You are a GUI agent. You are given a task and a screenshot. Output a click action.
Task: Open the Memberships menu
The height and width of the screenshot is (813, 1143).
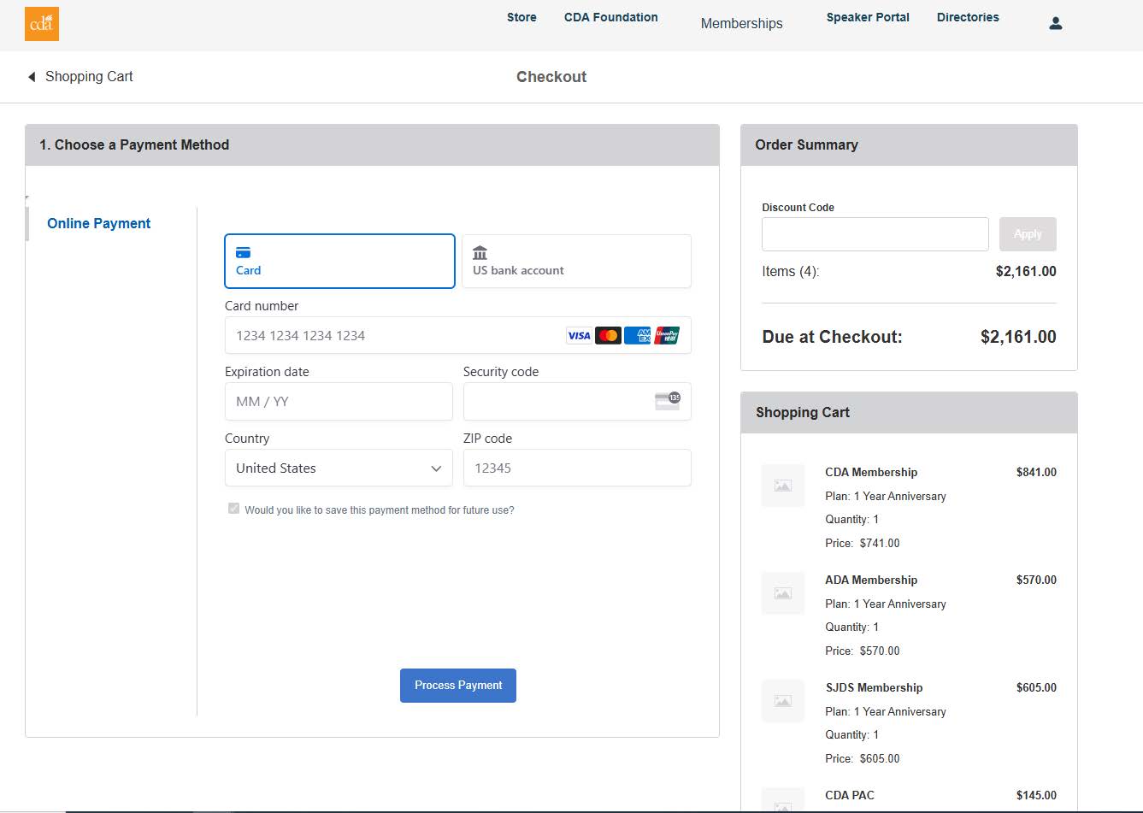click(x=742, y=24)
